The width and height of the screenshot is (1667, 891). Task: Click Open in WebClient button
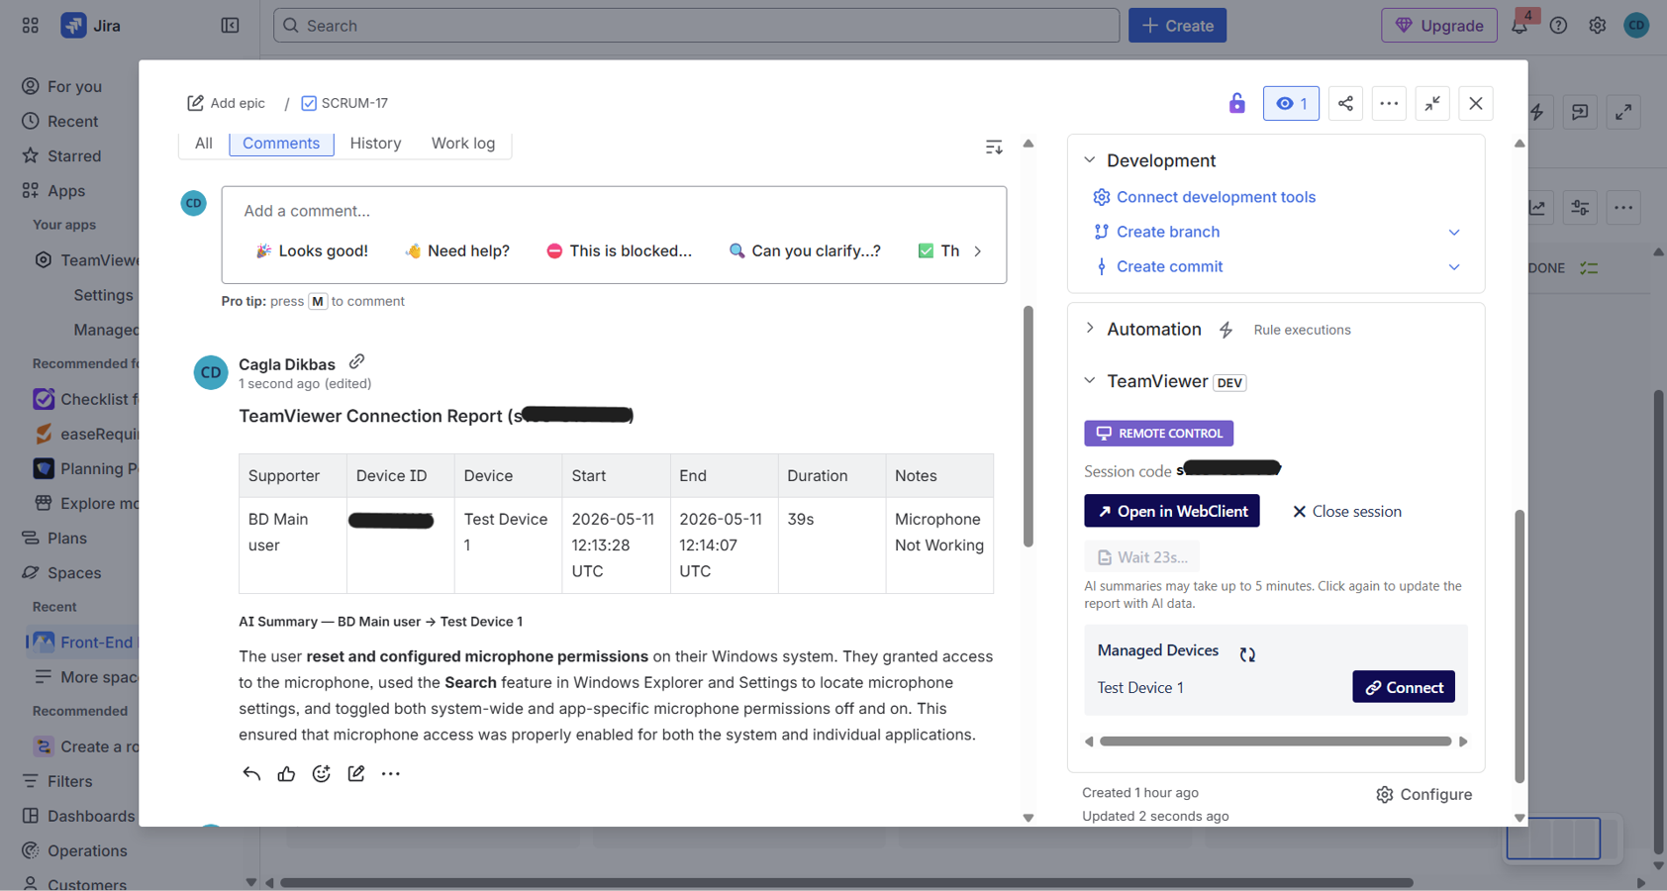point(1172,511)
